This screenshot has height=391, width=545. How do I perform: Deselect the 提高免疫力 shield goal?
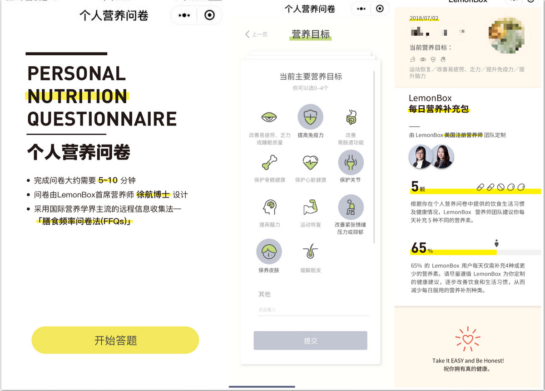click(310, 117)
